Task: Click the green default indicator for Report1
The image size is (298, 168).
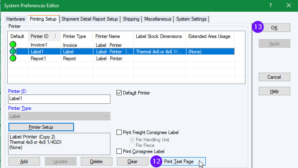Action: coord(13,58)
